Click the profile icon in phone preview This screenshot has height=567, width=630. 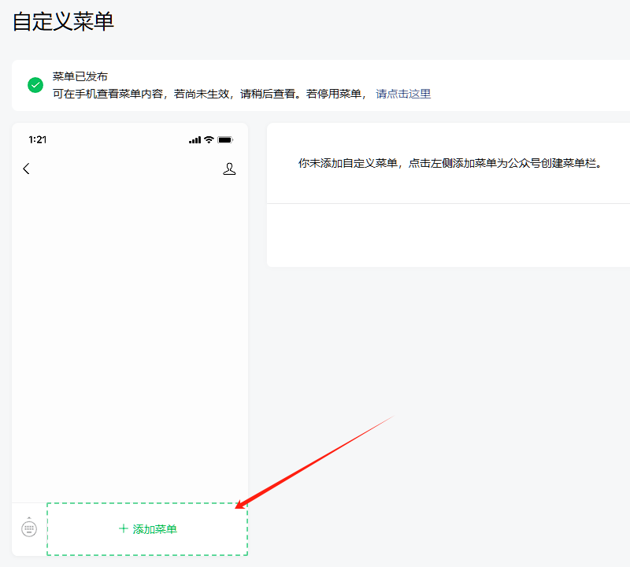point(229,169)
